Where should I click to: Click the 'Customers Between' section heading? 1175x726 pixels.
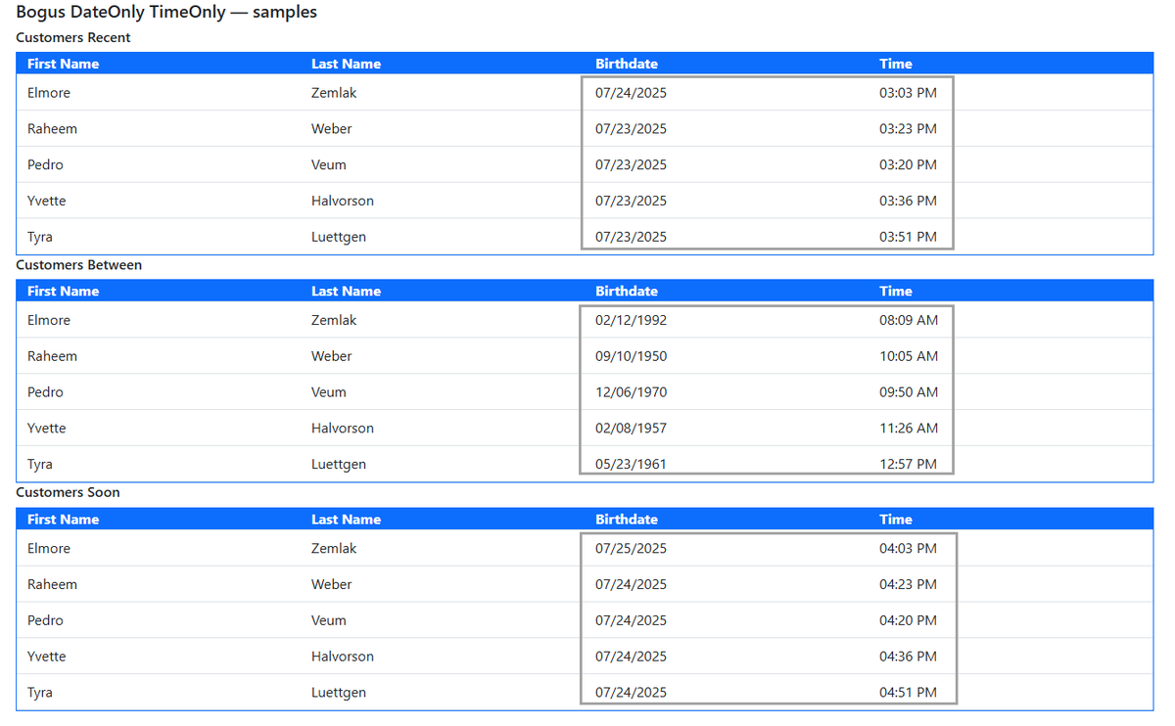[79, 264]
